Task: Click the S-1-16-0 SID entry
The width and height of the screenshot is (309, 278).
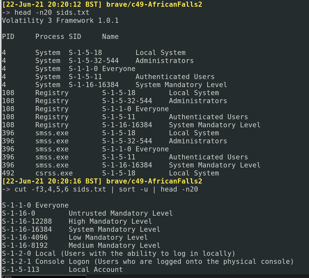Action: 19,213
